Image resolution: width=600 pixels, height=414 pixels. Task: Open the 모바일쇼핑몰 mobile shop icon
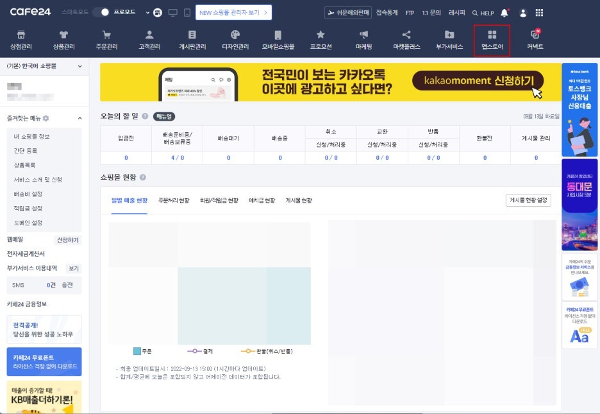[x=278, y=35]
